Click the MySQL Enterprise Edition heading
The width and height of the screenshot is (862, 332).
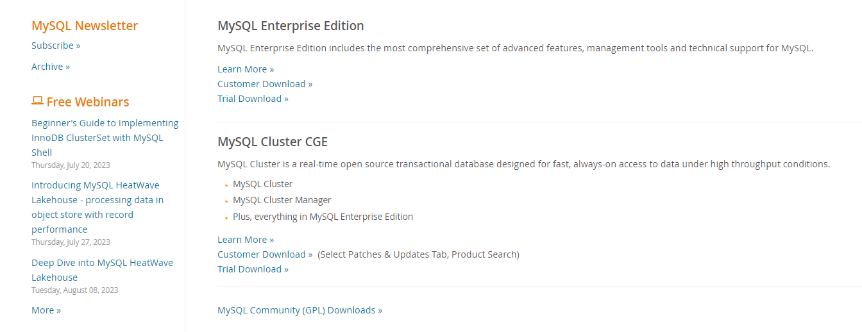(x=291, y=26)
